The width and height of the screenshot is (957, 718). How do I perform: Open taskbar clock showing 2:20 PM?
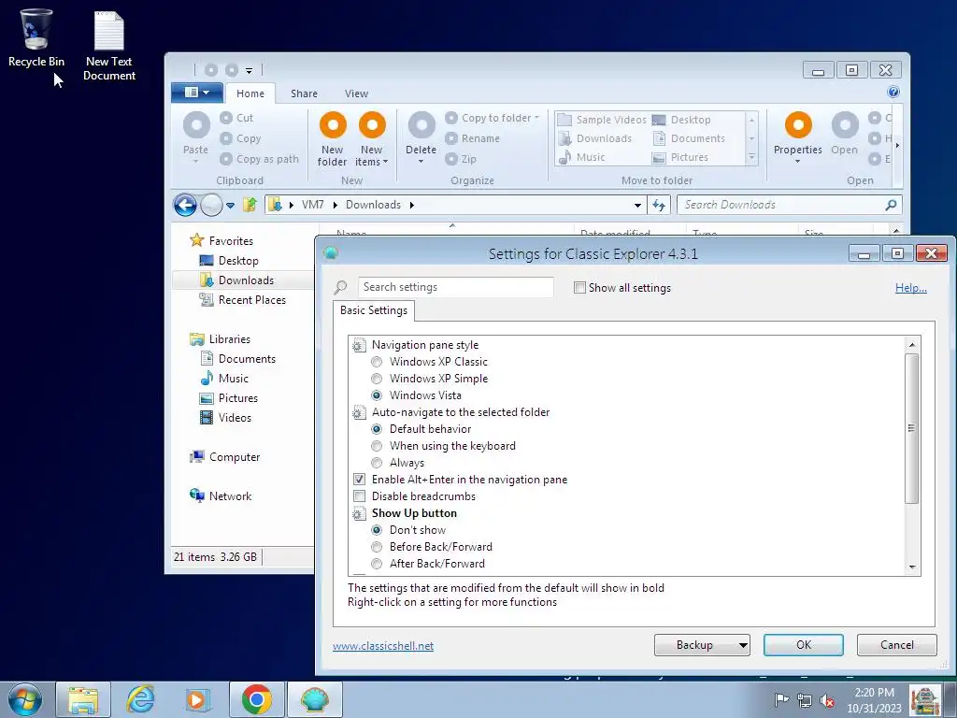[874, 700]
